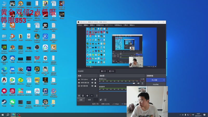
Task: Select Logitech G HUB desktop icon
Action: (4, 60)
